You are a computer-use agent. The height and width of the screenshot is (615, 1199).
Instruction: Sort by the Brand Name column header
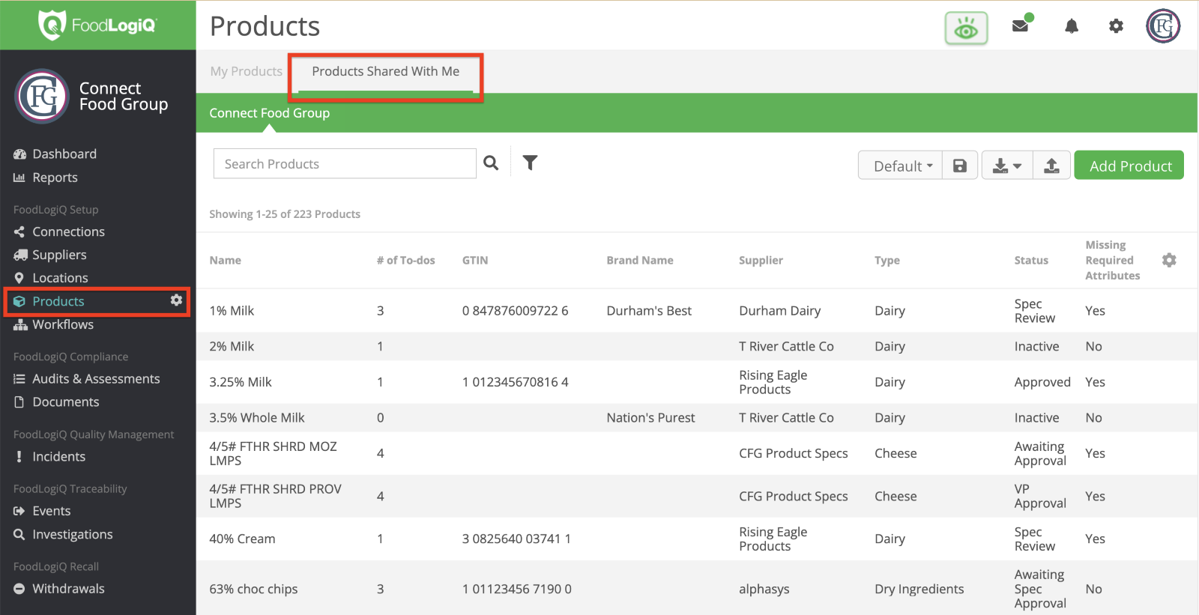[x=640, y=261]
